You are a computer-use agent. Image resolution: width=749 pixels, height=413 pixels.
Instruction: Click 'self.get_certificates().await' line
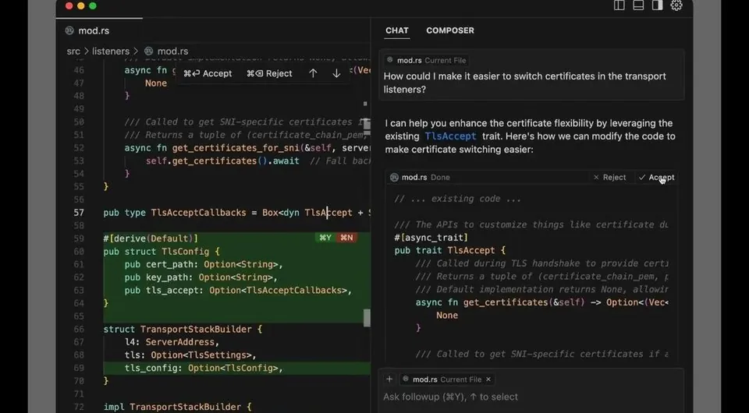click(222, 161)
